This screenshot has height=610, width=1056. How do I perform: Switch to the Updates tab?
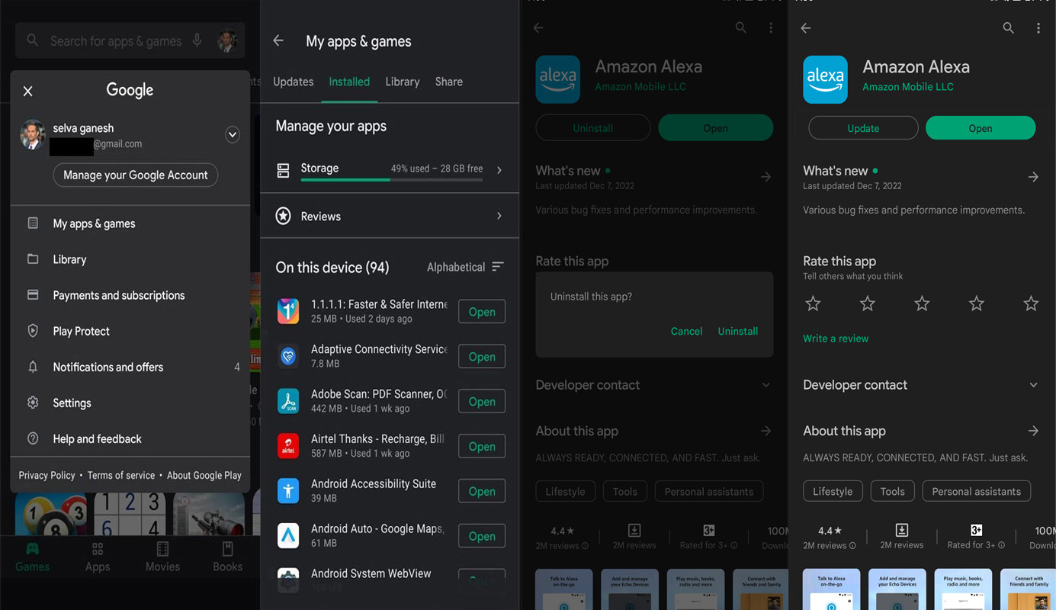pyautogui.click(x=294, y=82)
